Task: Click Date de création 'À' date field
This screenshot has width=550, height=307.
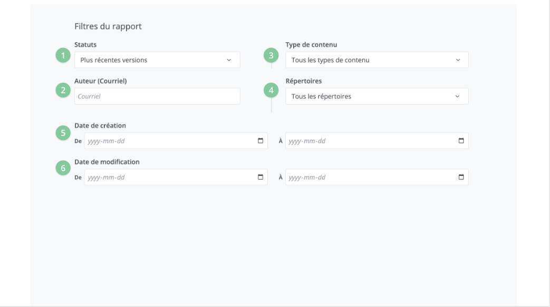Action: (x=369, y=141)
